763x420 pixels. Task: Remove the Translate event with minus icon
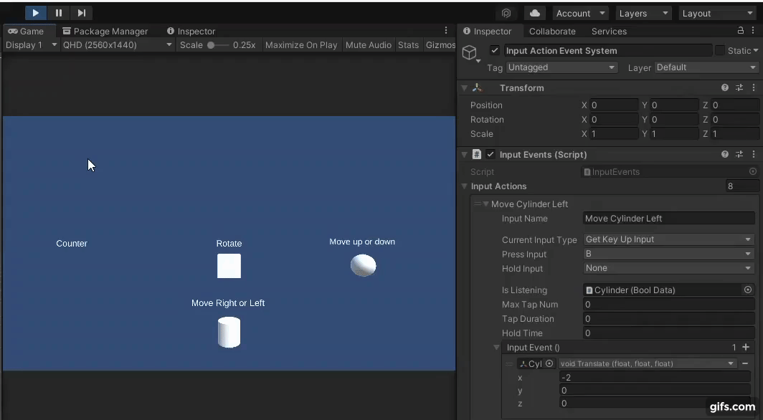pos(746,363)
